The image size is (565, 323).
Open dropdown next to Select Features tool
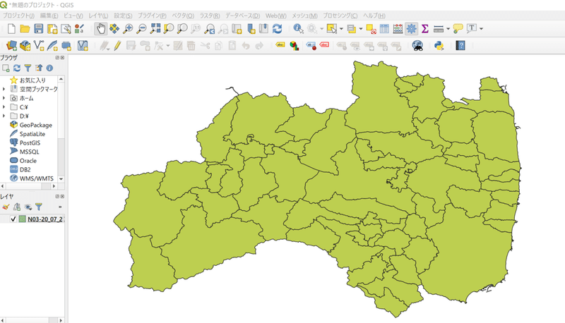pyautogui.click(x=341, y=29)
